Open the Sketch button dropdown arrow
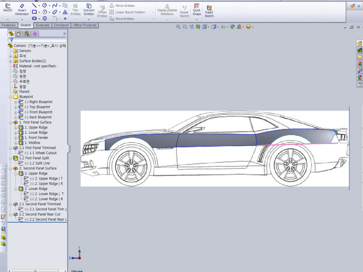The width and height of the screenshot is (363, 272). [8, 19]
